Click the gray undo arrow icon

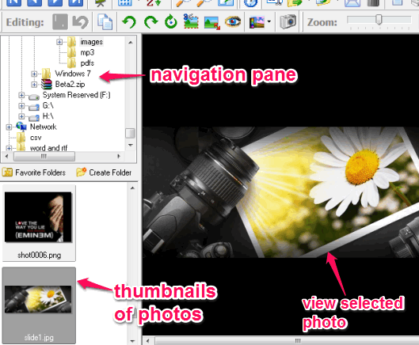coord(80,22)
